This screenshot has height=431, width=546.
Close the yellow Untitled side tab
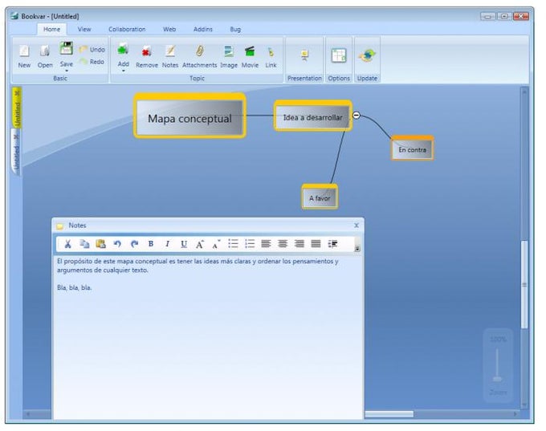click(17, 93)
